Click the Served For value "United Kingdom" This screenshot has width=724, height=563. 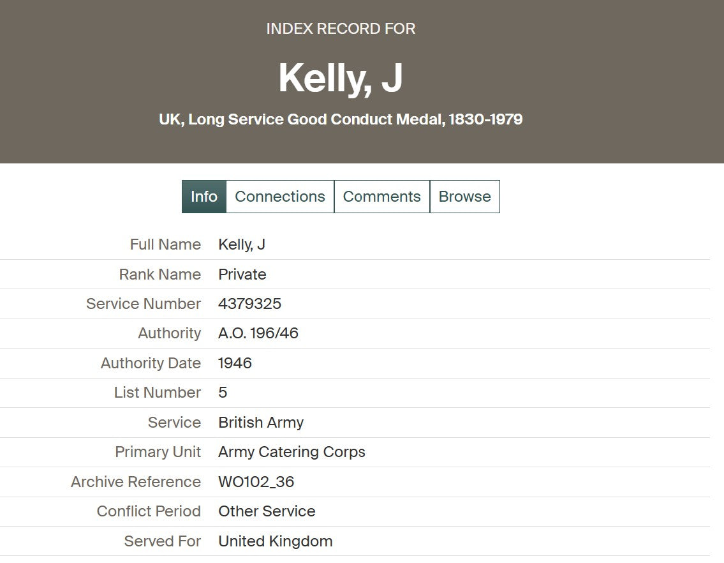click(275, 541)
